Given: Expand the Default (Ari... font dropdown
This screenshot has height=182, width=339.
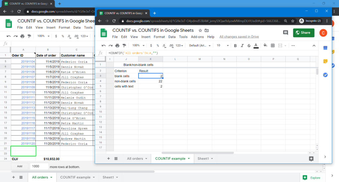Looking at the screenshot, I should pyautogui.click(x=200, y=45).
